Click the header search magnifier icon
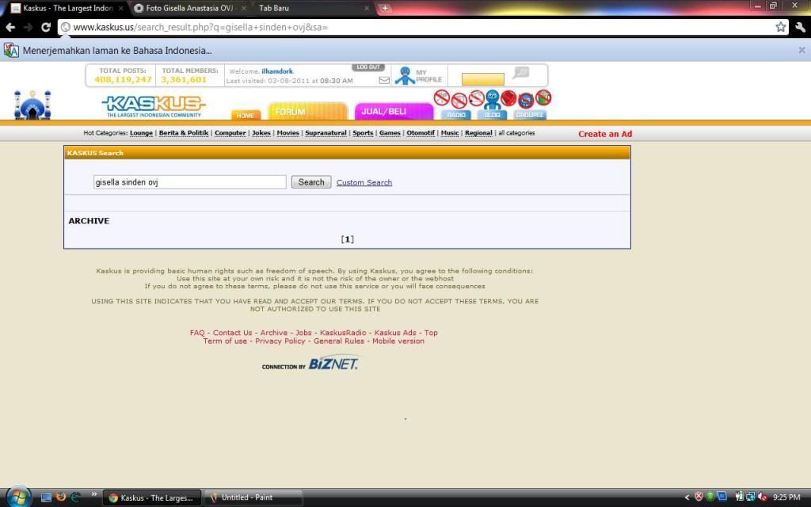 click(x=521, y=73)
